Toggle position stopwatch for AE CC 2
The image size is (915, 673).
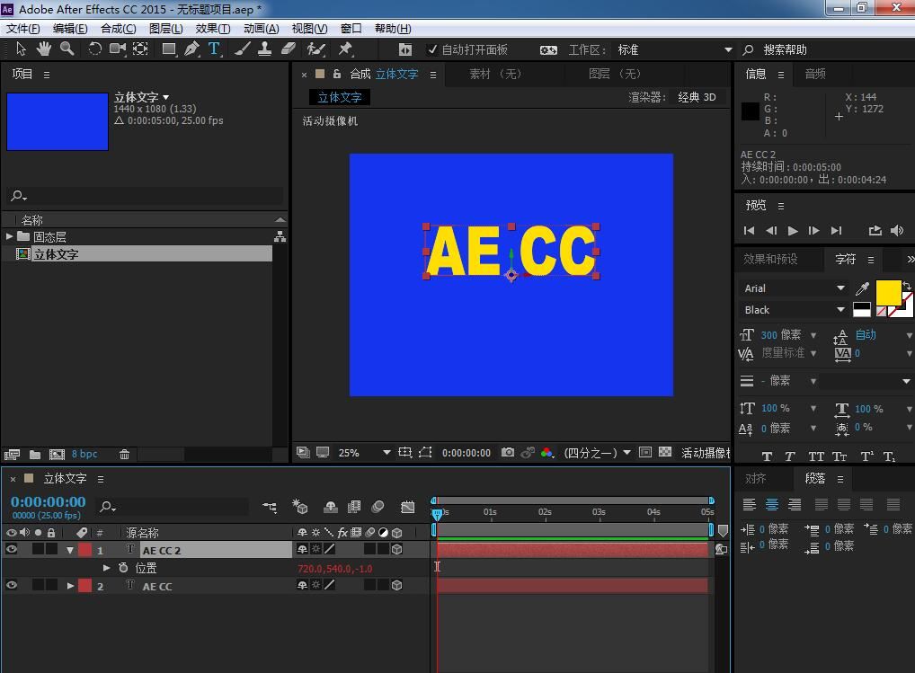pos(123,568)
